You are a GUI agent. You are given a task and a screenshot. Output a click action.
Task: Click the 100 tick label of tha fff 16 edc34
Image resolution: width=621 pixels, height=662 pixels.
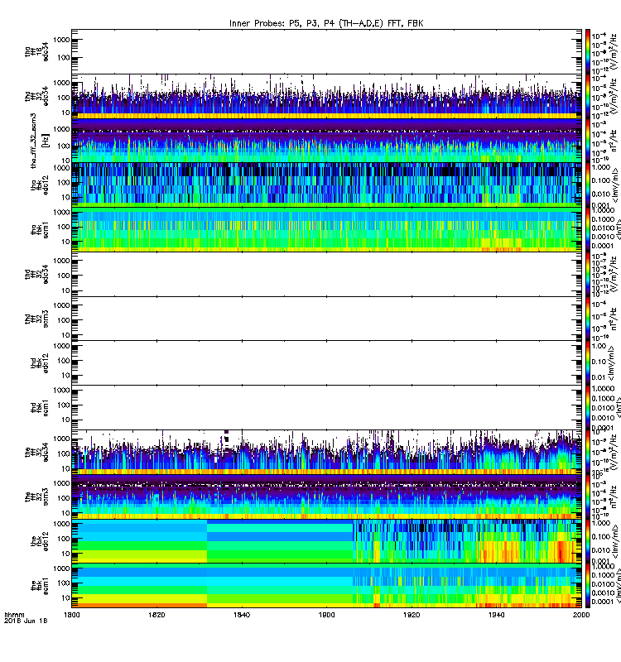pos(64,58)
